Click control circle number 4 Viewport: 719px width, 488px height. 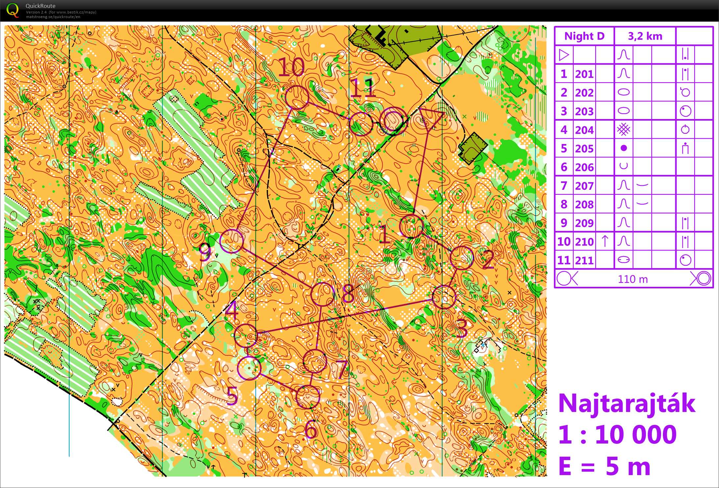pyautogui.click(x=245, y=335)
